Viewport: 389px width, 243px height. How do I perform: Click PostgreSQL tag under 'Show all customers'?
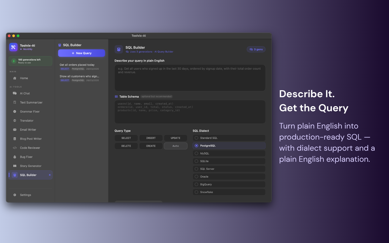[78, 80]
